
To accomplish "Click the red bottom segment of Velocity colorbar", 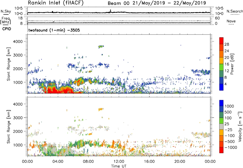I will point(221,150).
